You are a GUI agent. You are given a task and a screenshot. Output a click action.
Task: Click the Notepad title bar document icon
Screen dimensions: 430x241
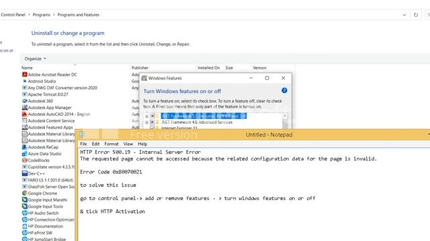click(x=82, y=135)
